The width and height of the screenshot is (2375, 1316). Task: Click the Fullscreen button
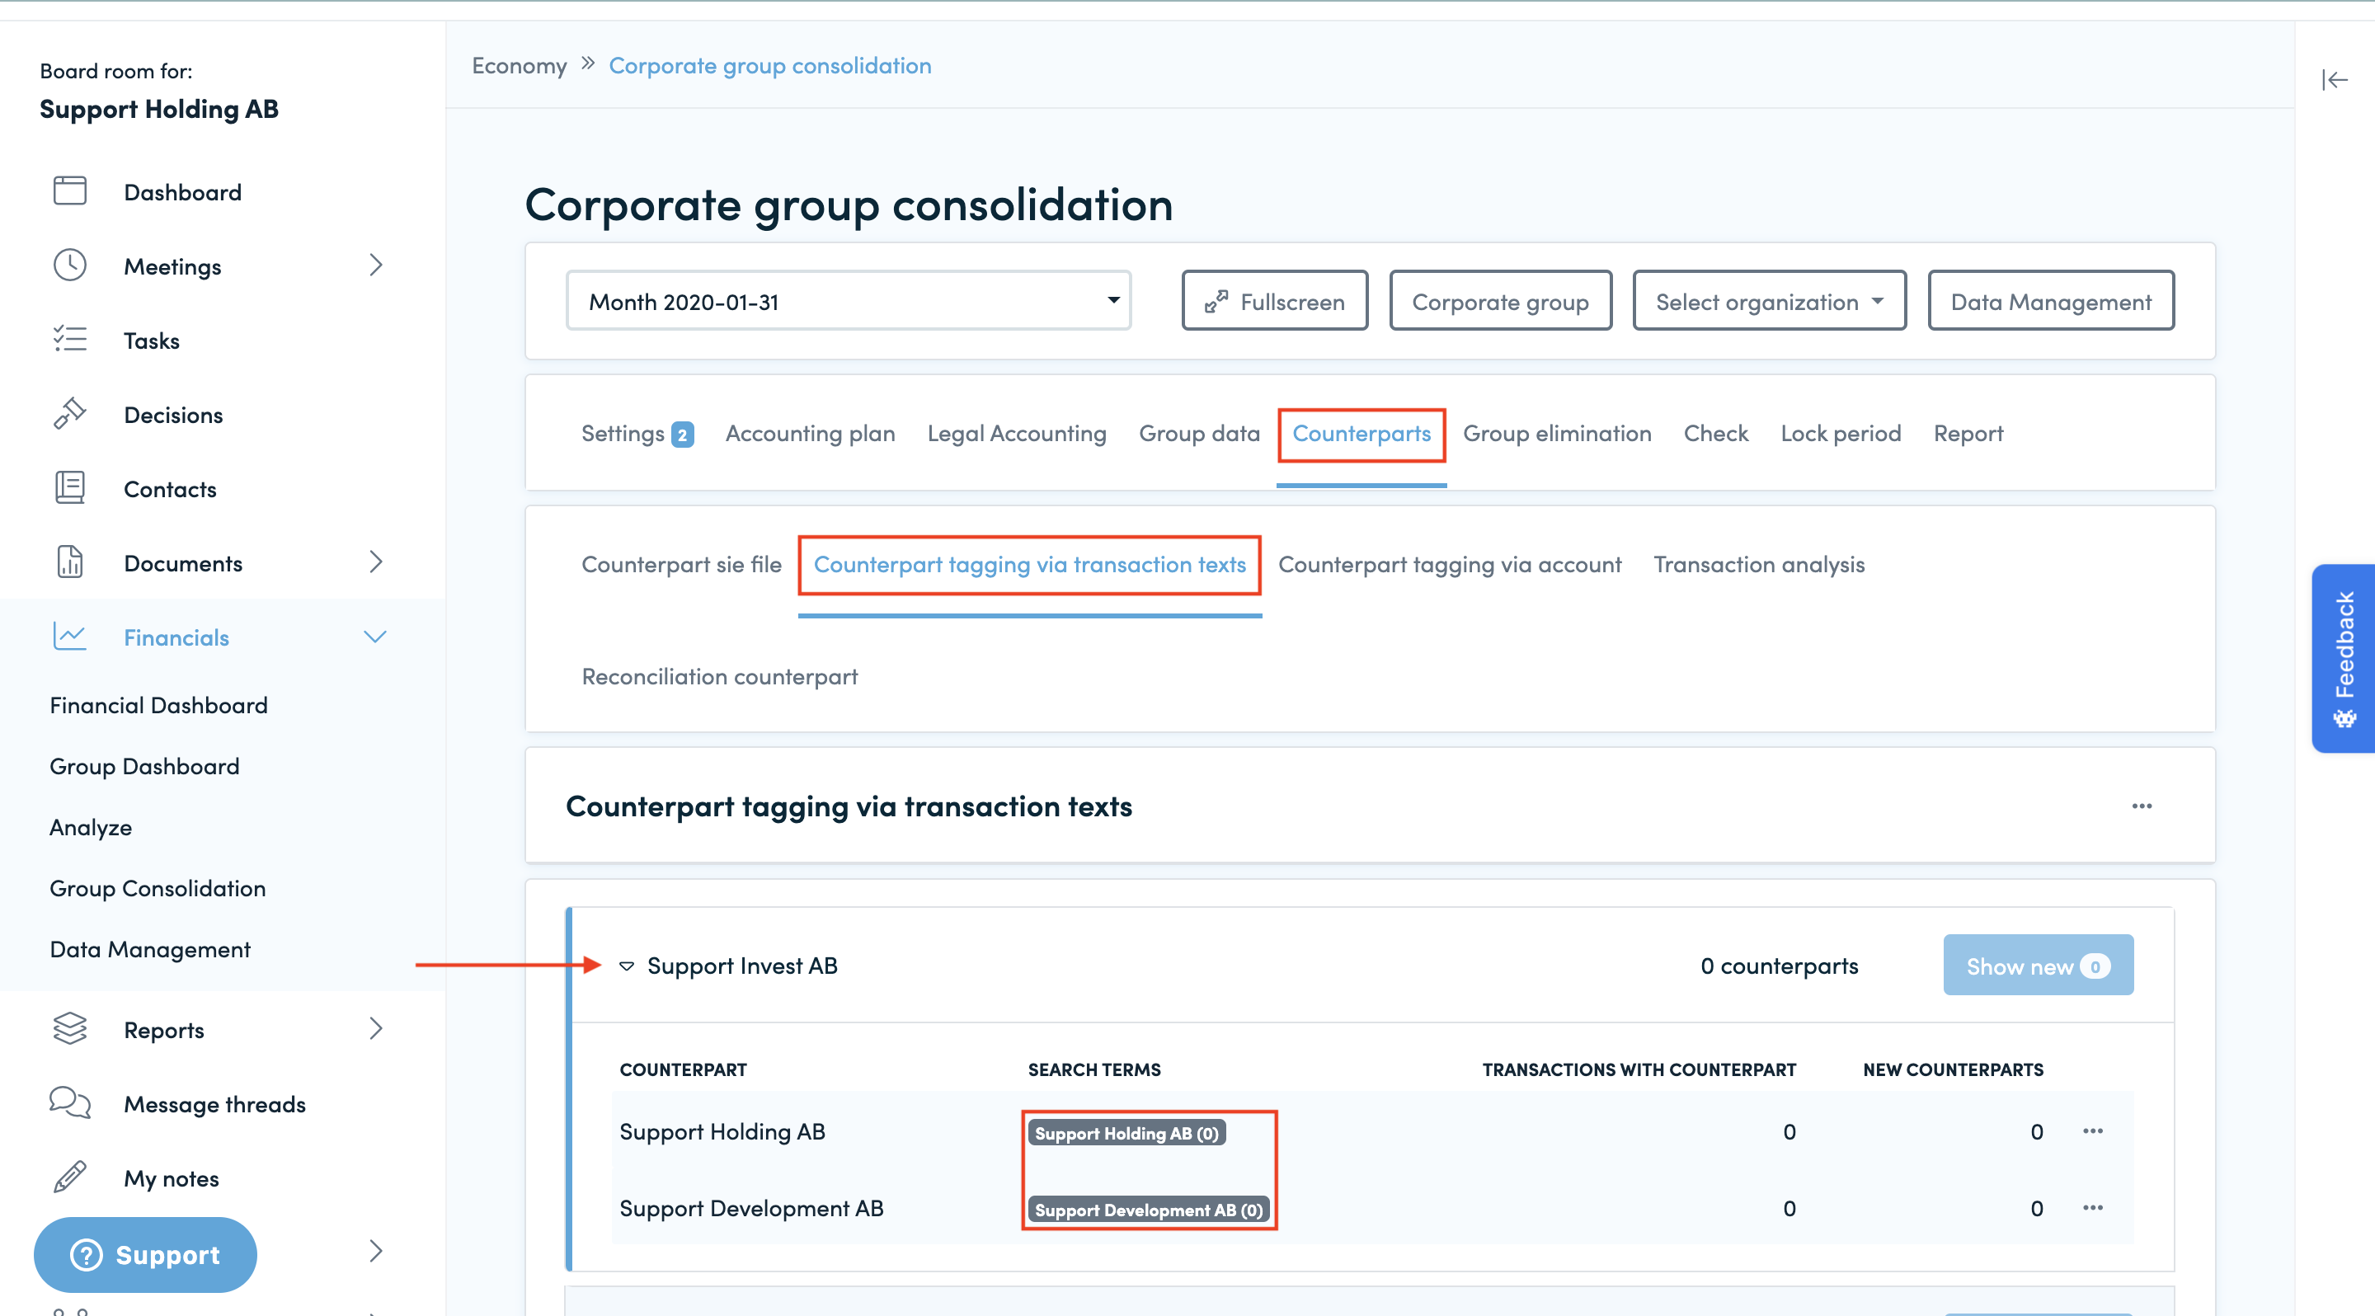point(1274,301)
